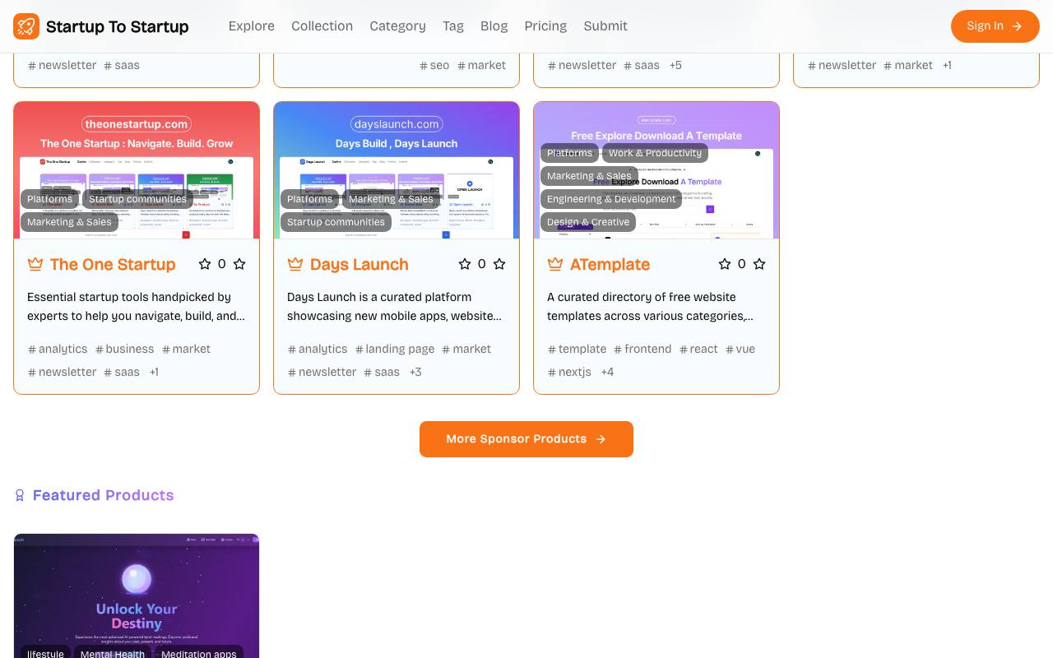Visit the Blog section
This screenshot has height=658, width=1053.
coord(494,26)
